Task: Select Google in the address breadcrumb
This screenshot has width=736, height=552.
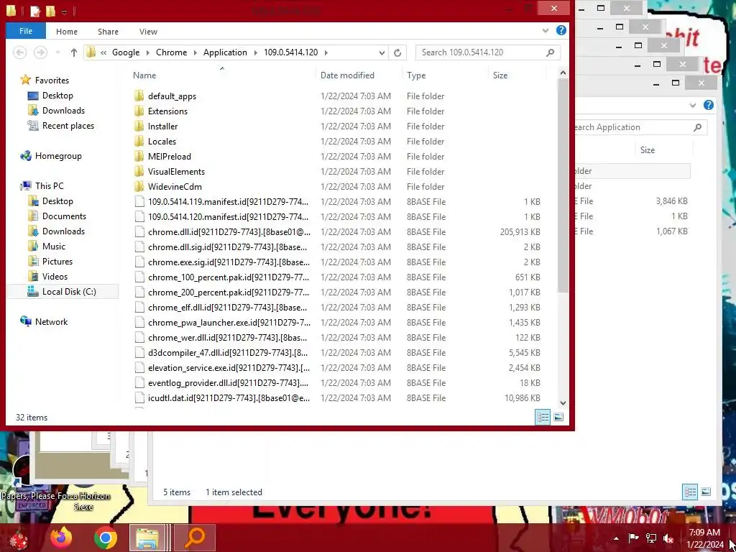Action: coord(126,52)
